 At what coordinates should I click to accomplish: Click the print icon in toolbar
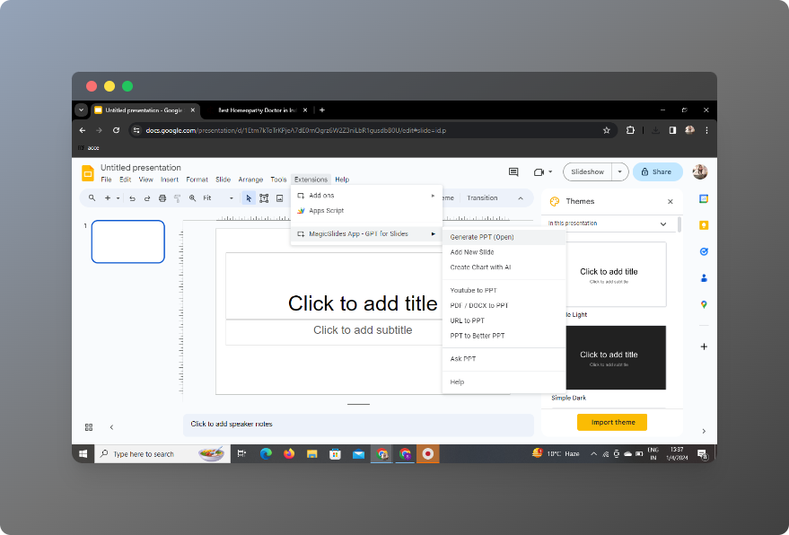click(x=162, y=198)
